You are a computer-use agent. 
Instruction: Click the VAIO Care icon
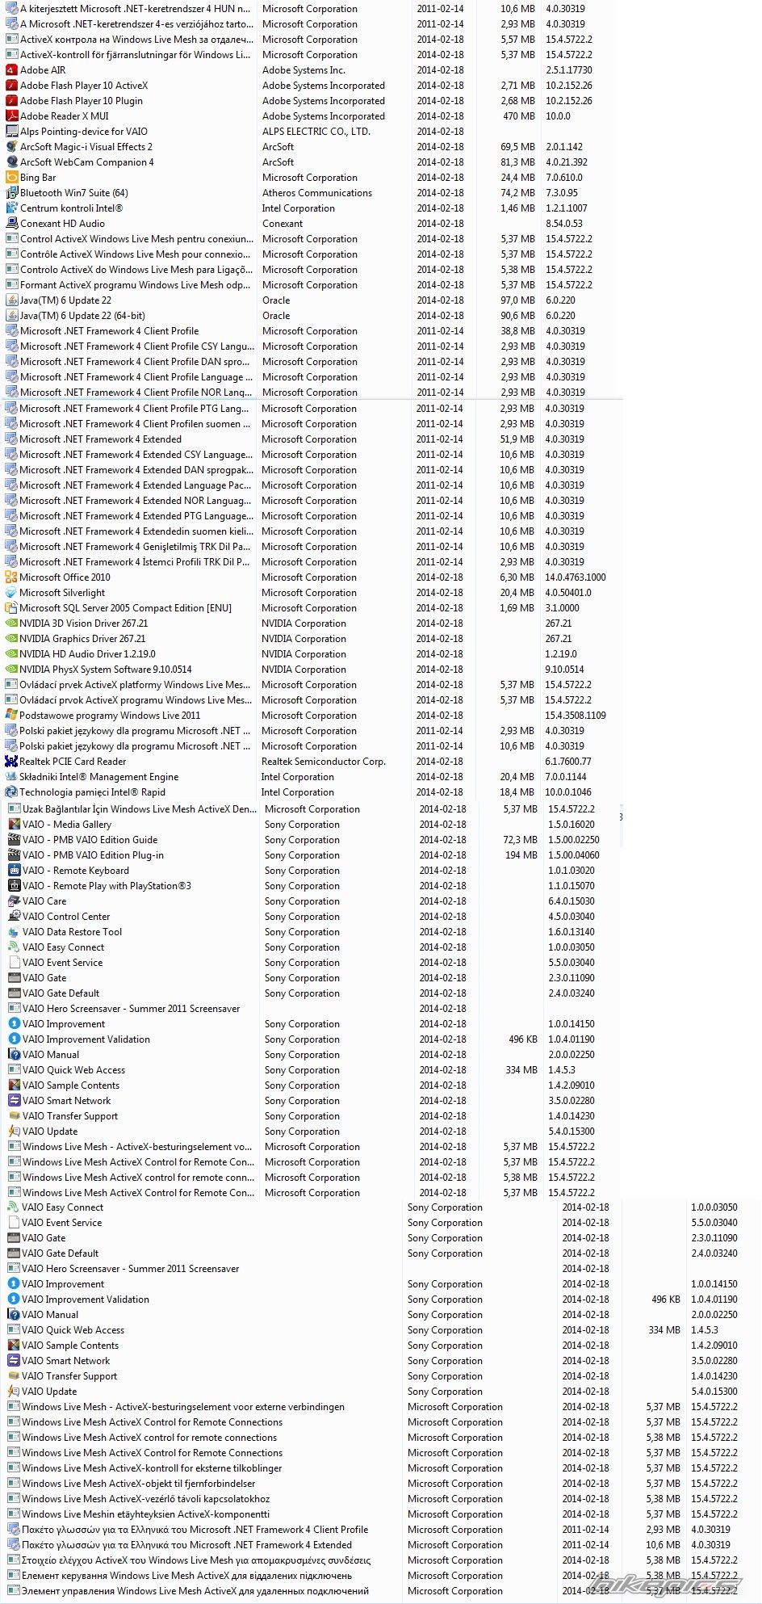click(15, 901)
